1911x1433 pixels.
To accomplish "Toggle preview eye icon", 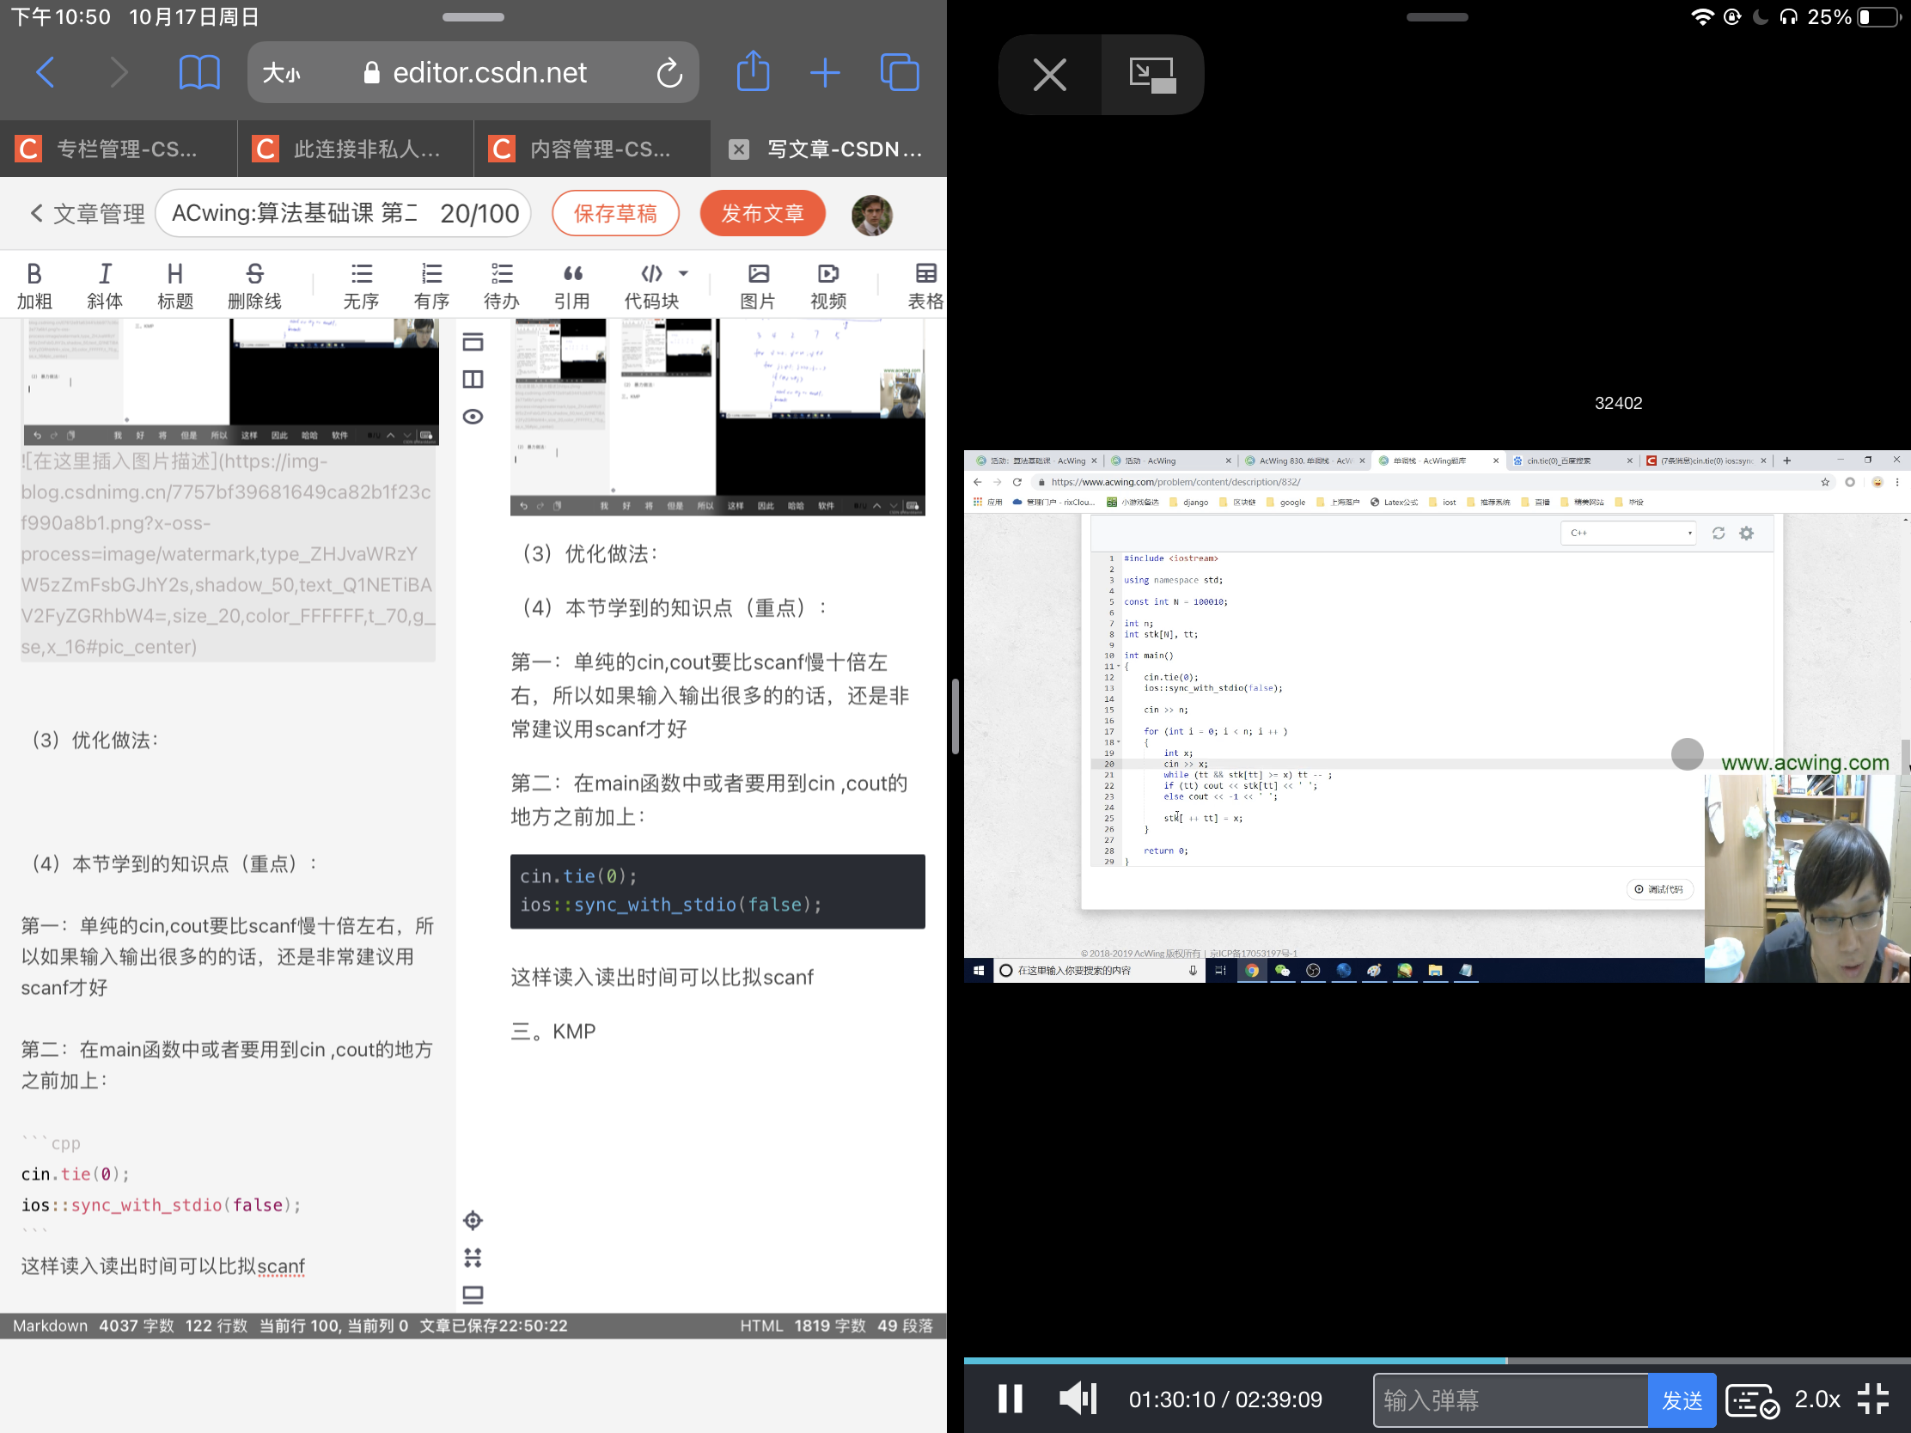I will pyautogui.click(x=473, y=417).
